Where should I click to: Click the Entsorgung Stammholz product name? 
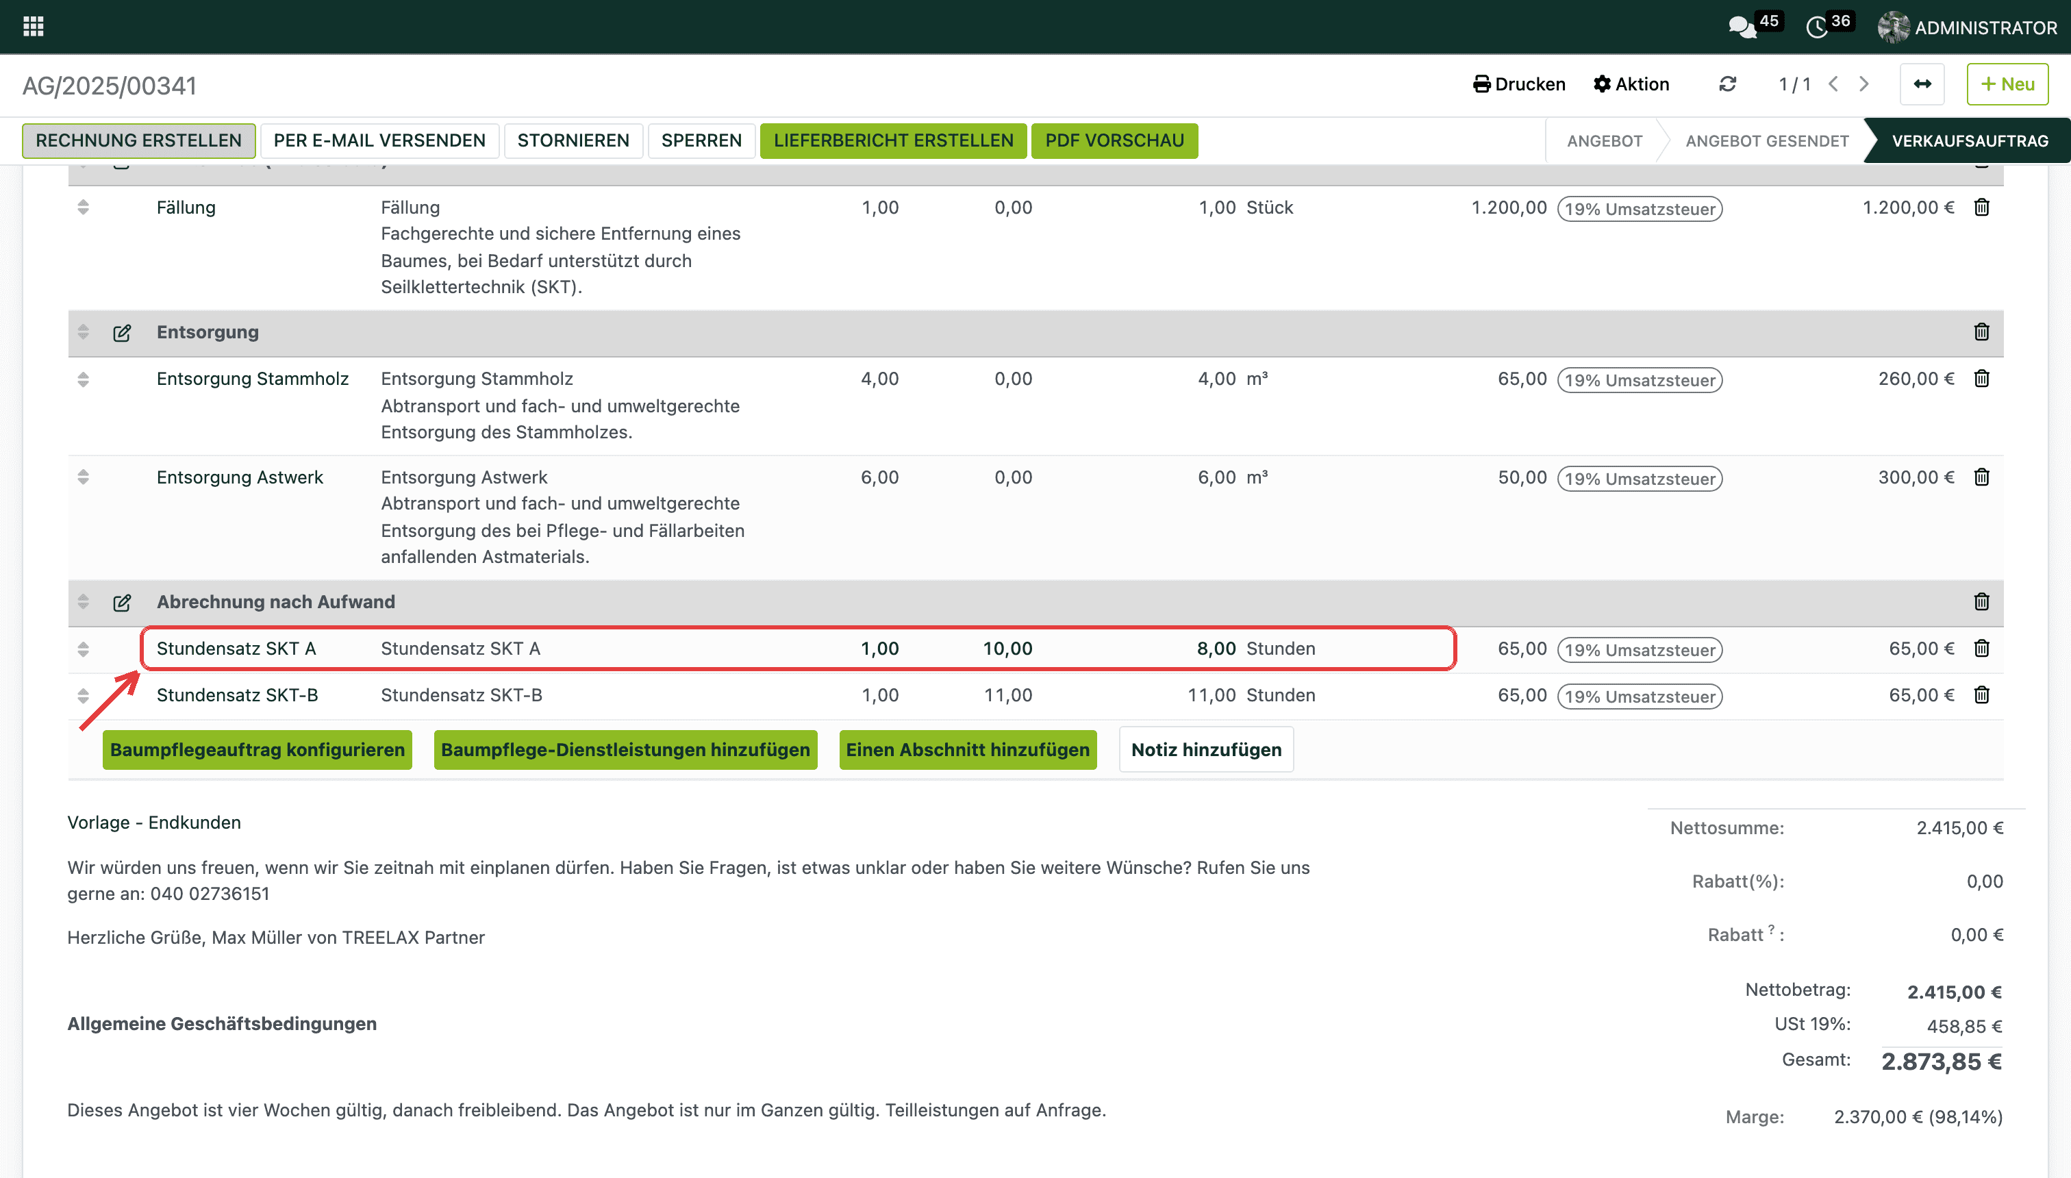coord(253,379)
